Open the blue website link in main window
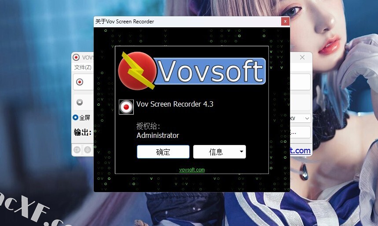Screen dimensions: 378x226 pyautogui.click(x=300, y=150)
